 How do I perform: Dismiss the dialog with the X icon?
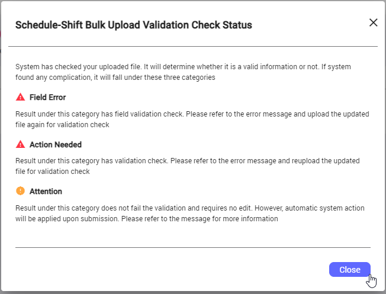pyautogui.click(x=373, y=22)
